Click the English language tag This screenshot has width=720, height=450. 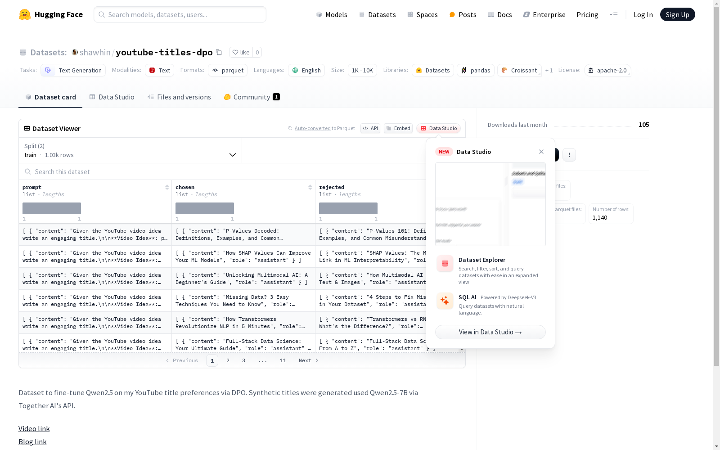(306, 70)
